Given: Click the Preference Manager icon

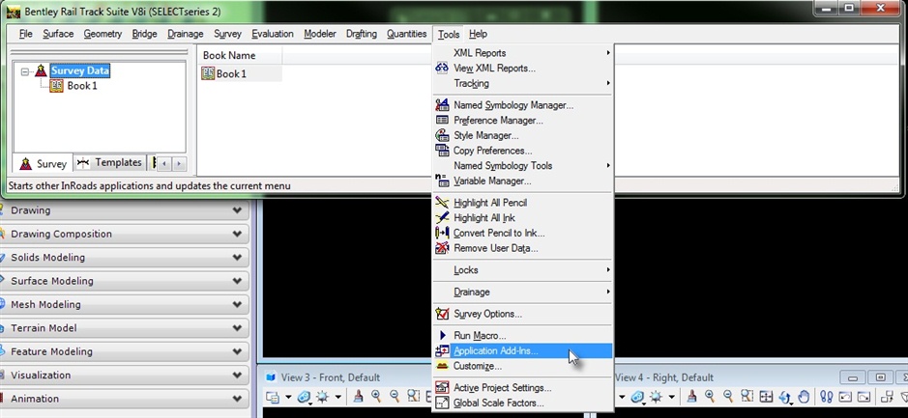Looking at the screenshot, I should (x=442, y=121).
